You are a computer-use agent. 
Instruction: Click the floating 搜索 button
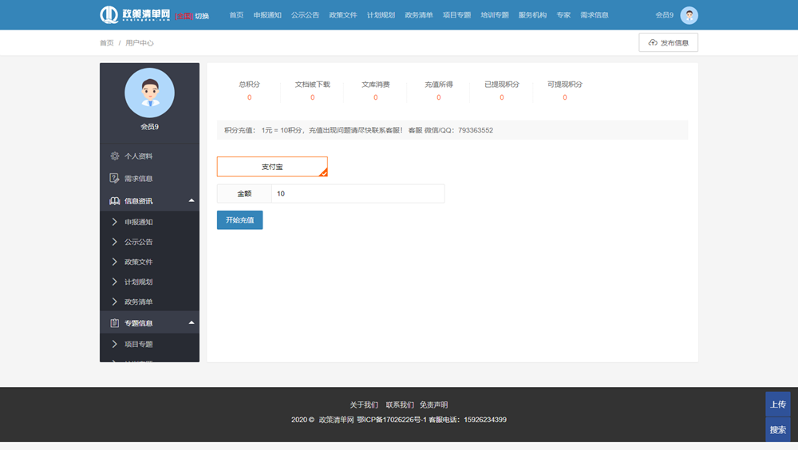tap(777, 429)
